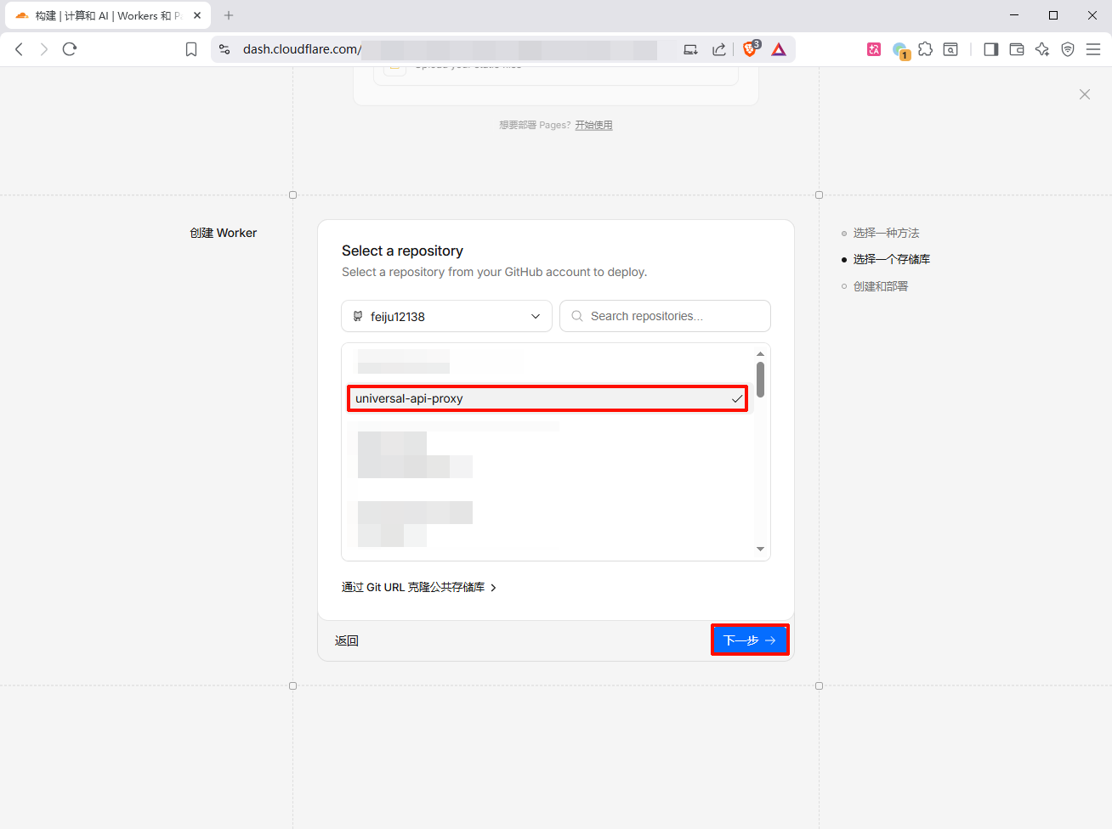Reload the Cloudflare dashboard page
Image resolution: width=1112 pixels, height=829 pixels.
(70, 49)
